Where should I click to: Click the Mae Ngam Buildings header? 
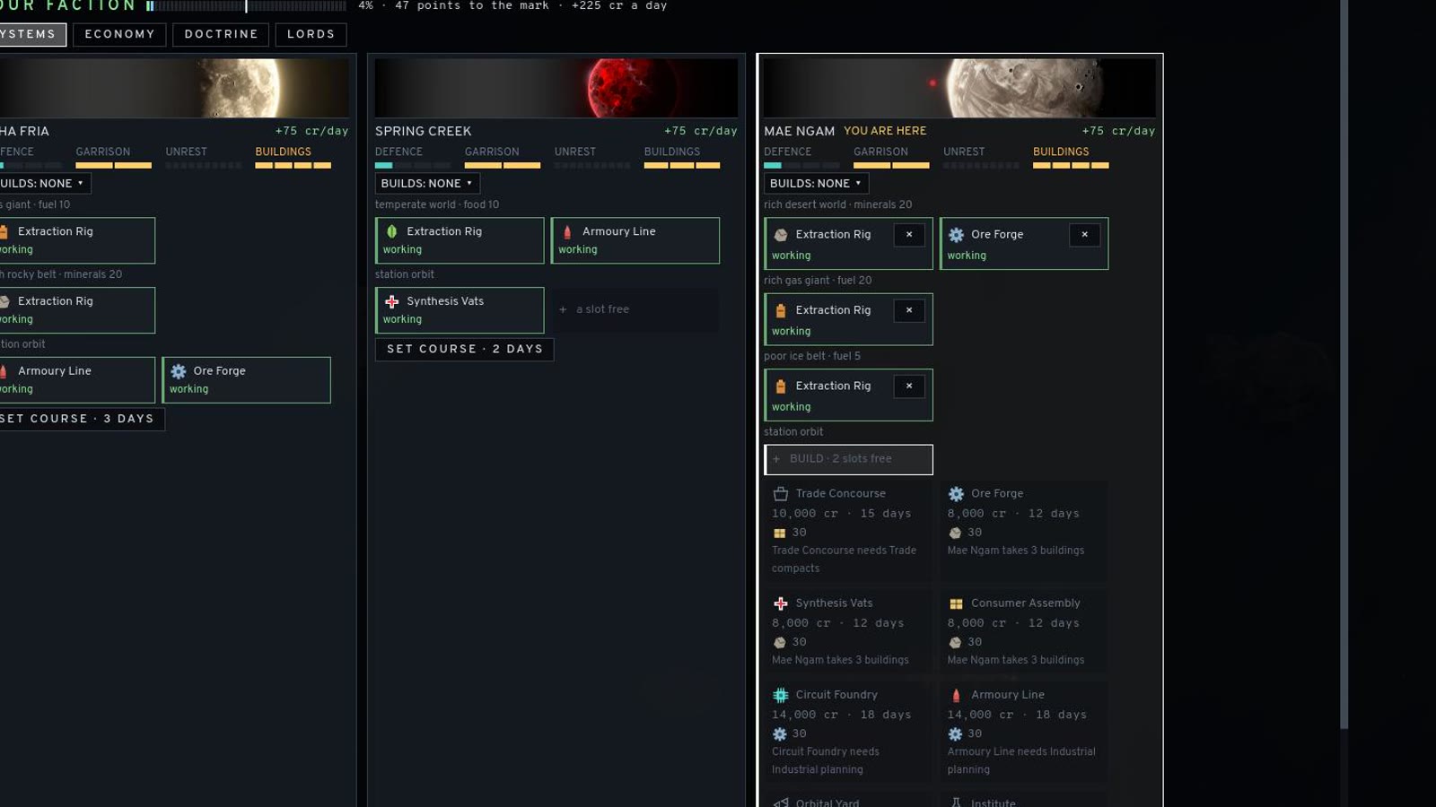[x=1061, y=152]
